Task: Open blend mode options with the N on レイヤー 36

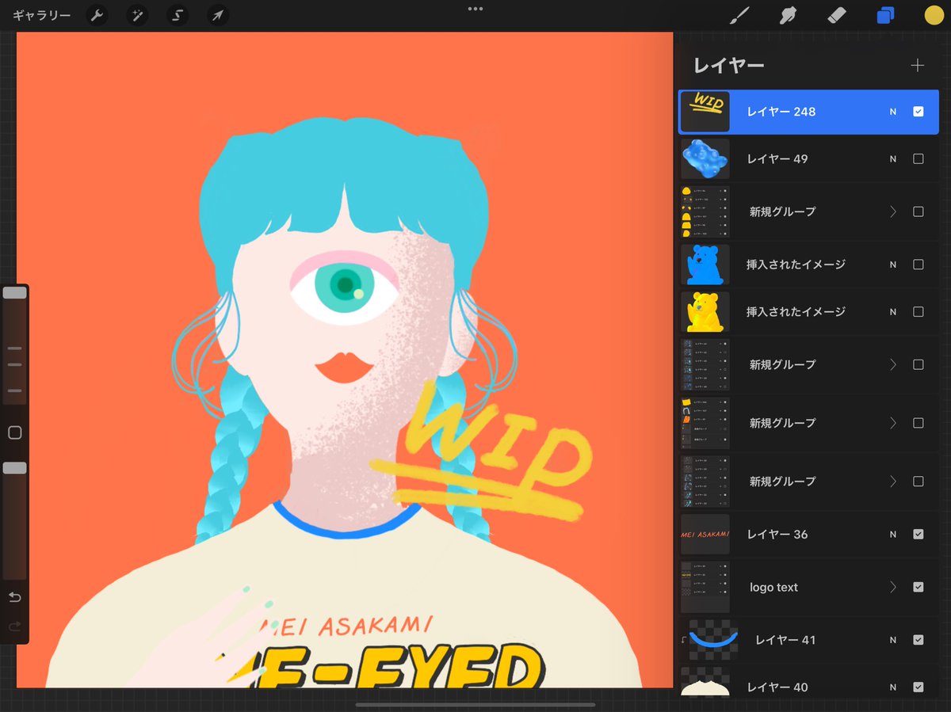Action: tap(892, 535)
